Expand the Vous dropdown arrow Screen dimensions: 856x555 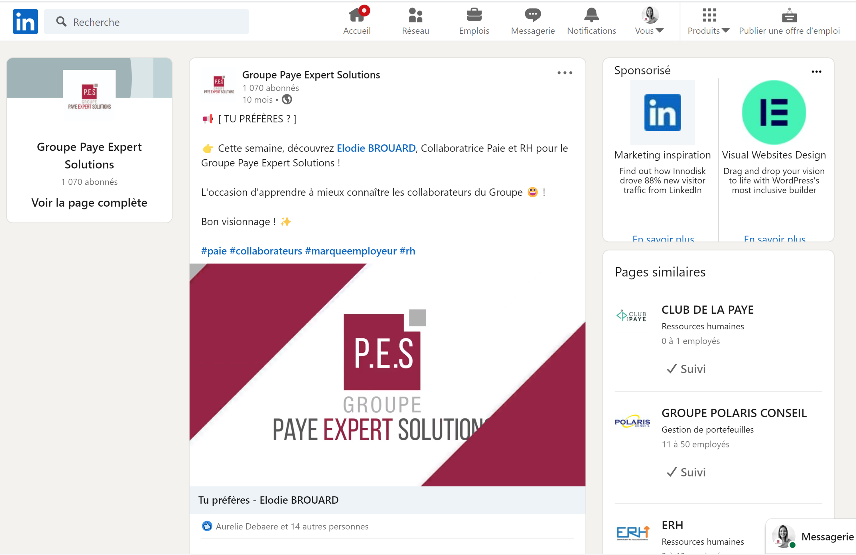click(660, 31)
